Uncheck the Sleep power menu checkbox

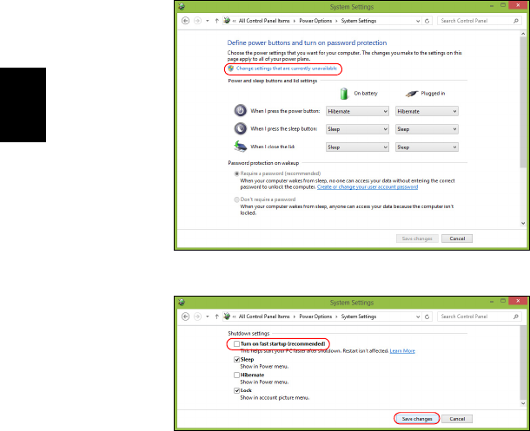tap(236, 360)
